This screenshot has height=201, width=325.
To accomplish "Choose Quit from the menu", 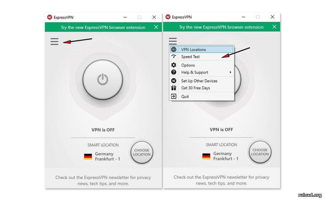I will [x=202, y=96].
